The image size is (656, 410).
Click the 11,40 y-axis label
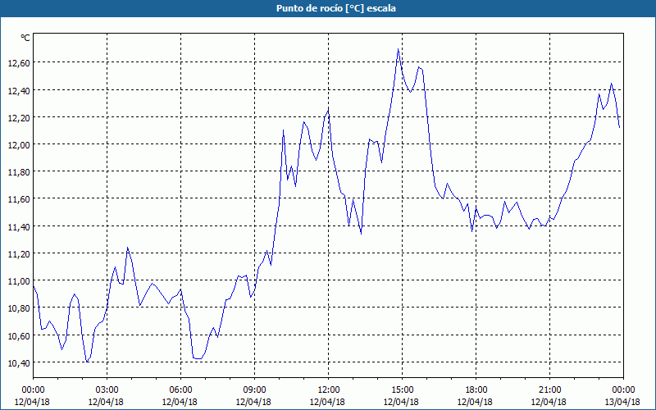click(x=19, y=226)
